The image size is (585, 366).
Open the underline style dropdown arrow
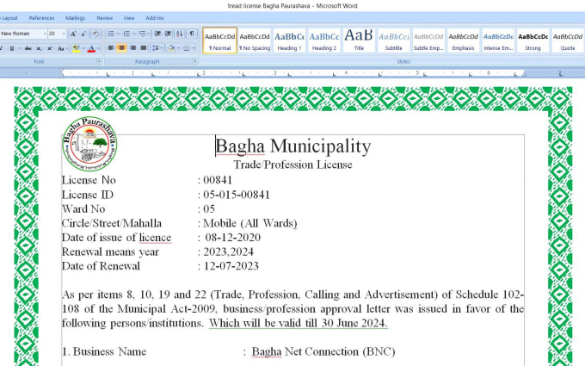pyautogui.click(x=18, y=48)
